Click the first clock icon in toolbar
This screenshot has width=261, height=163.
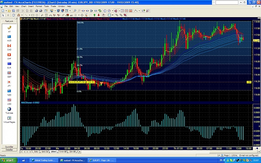pyautogui.click(x=105, y=11)
